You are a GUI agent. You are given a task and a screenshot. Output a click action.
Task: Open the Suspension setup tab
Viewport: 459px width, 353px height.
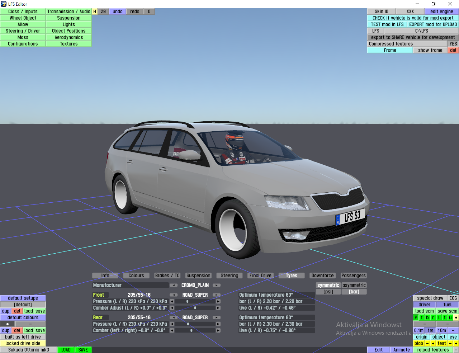198,276
